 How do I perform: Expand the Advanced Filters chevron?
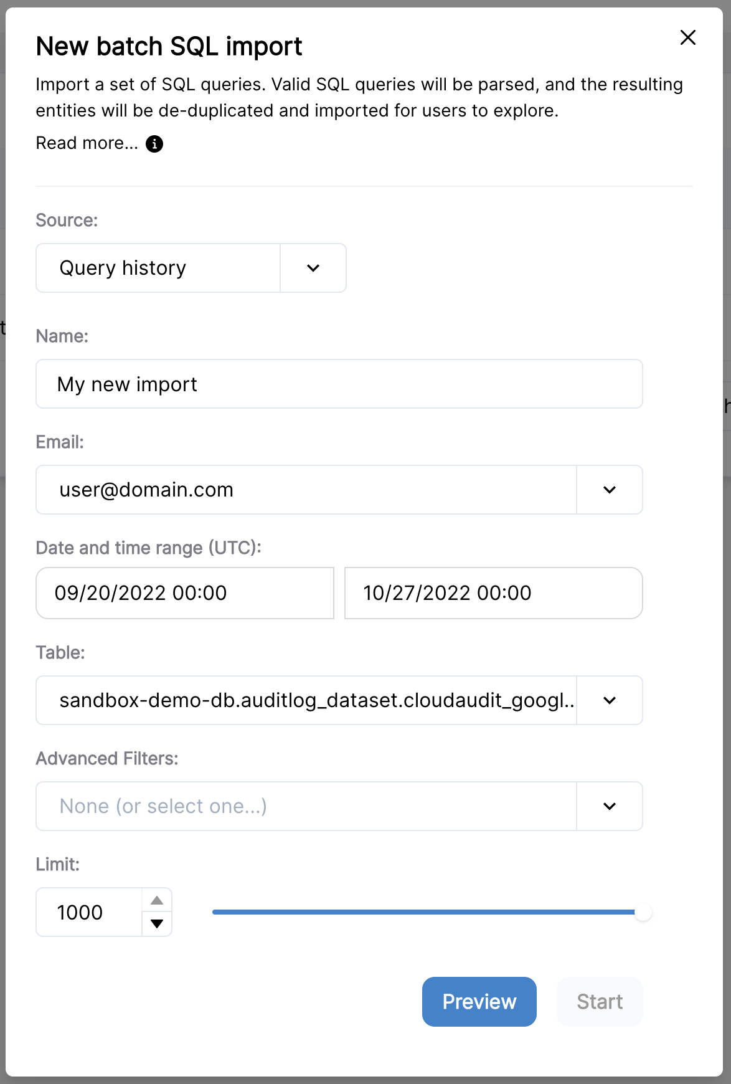click(x=610, y=806)
